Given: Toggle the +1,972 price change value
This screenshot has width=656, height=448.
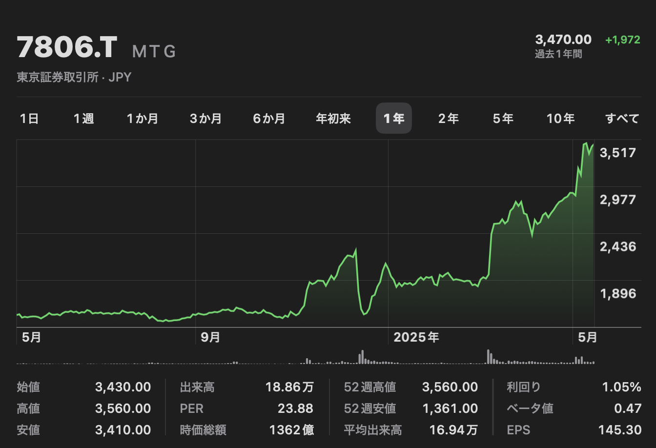Looking at the screenshot, I should click(623, 40).
